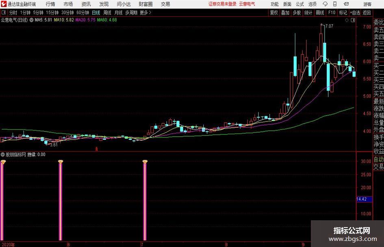Switch to 5分钟 chart period
The width and height of the screenshot is (384, 247).
click(38, 13)
